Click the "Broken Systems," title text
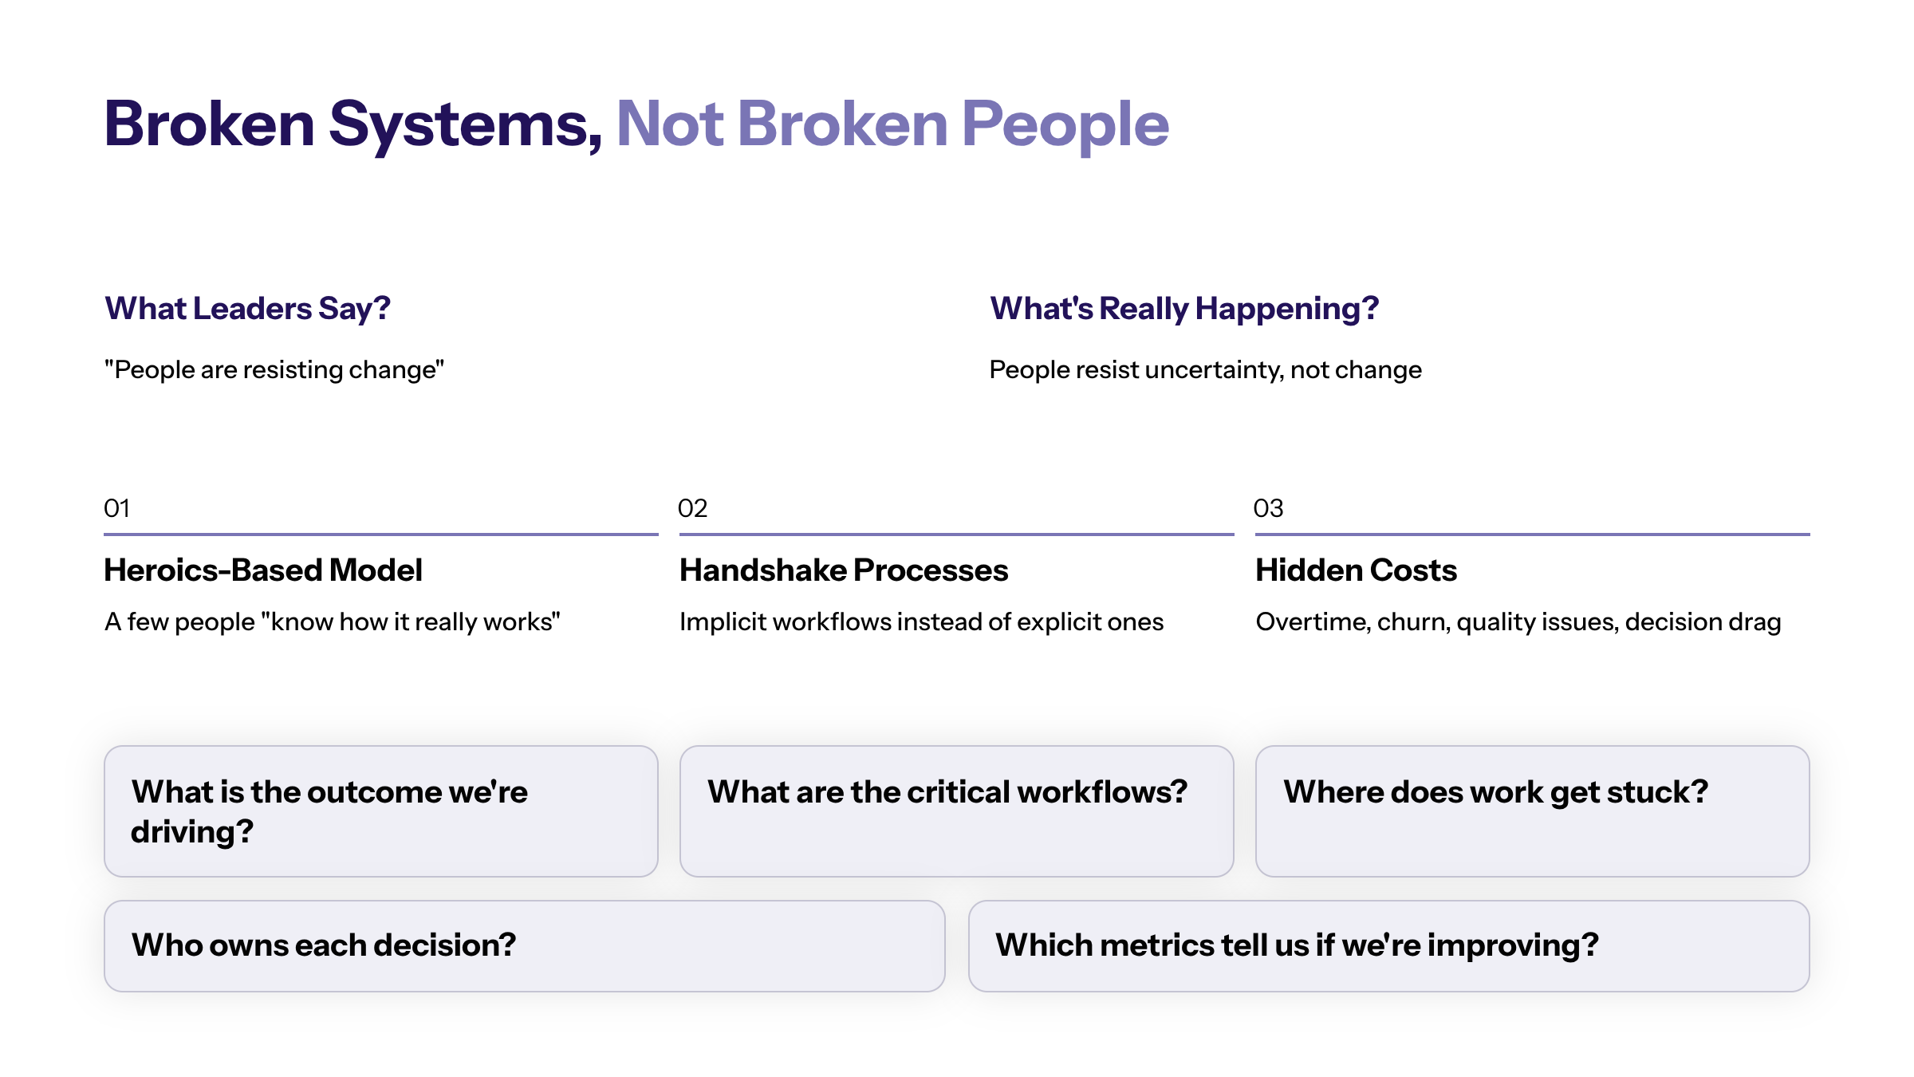 352,125
